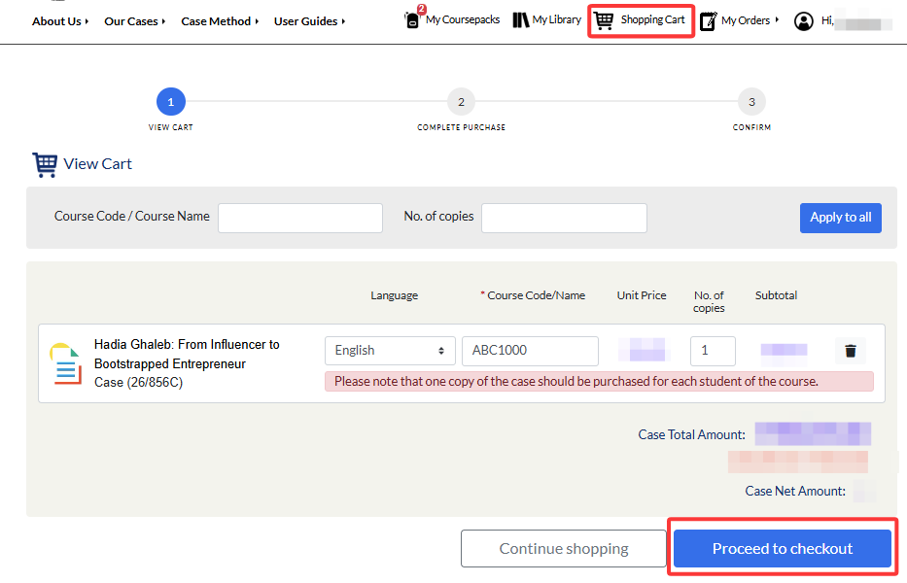Click the Unit Price column header
The image size is (907, 583).
pos(642,295)
